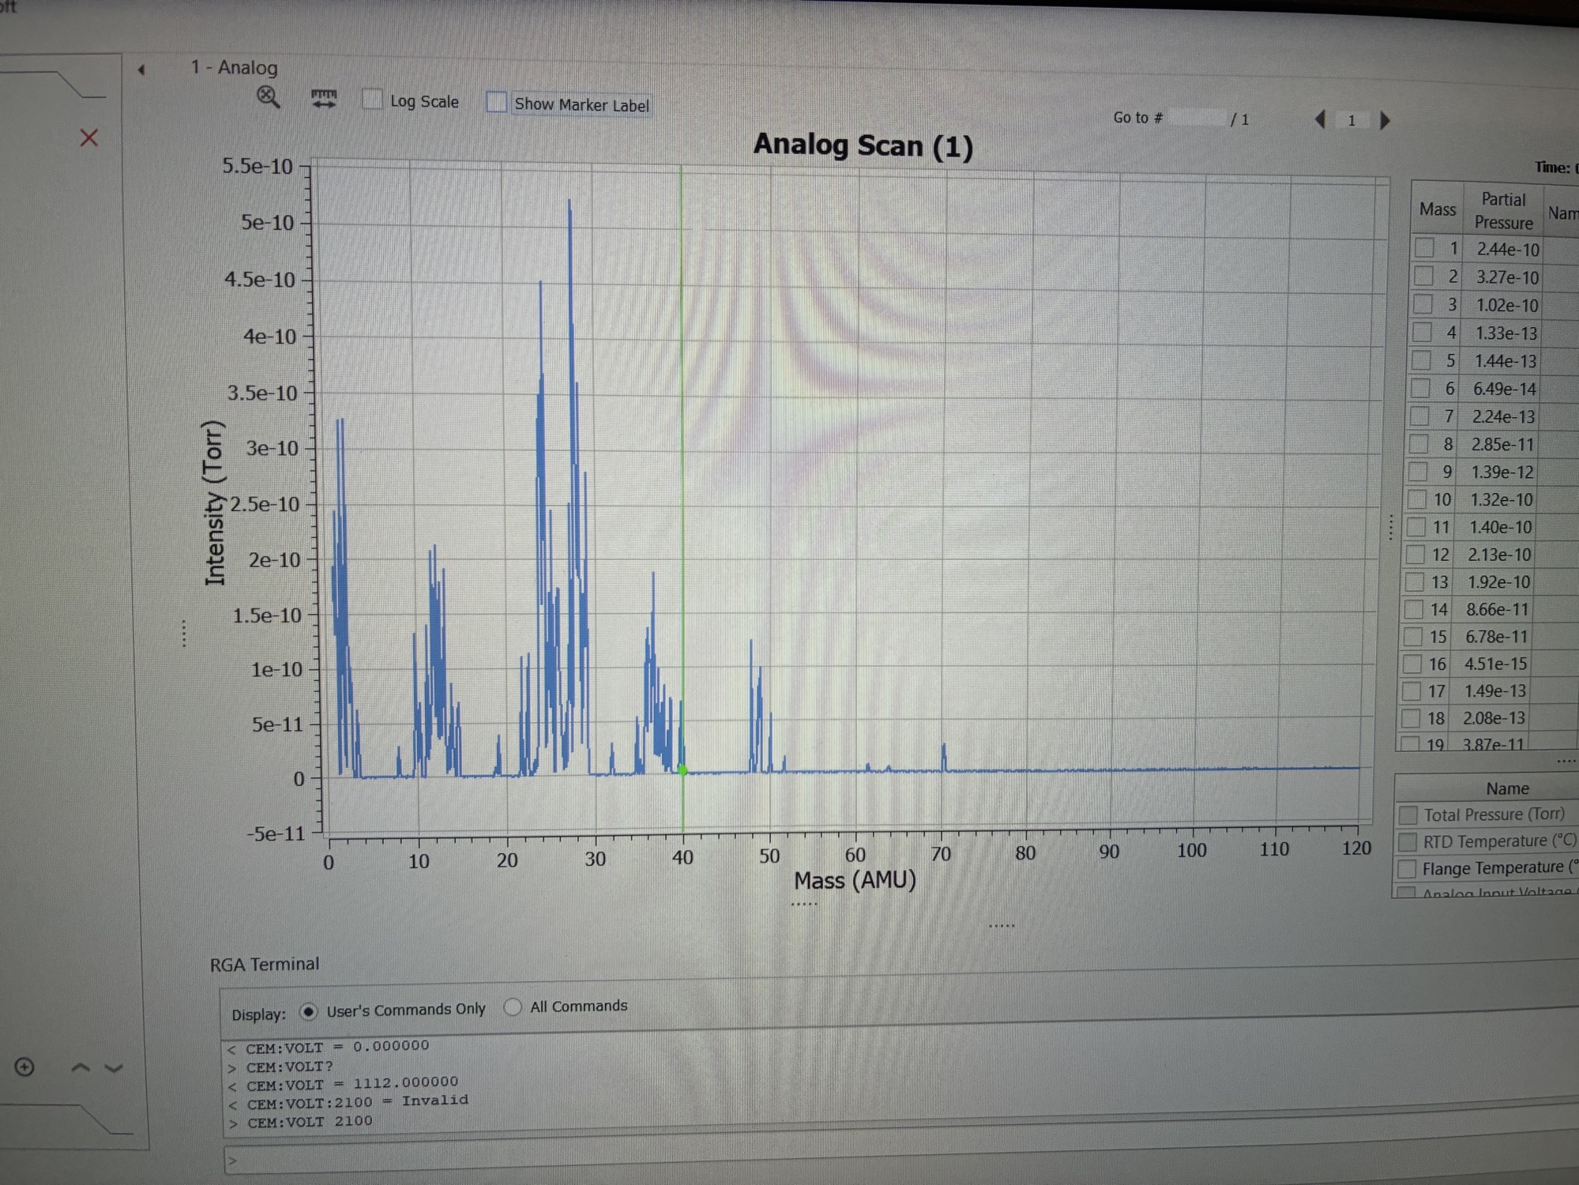Click the ruler range scale icon

click(x=324, y=99)
